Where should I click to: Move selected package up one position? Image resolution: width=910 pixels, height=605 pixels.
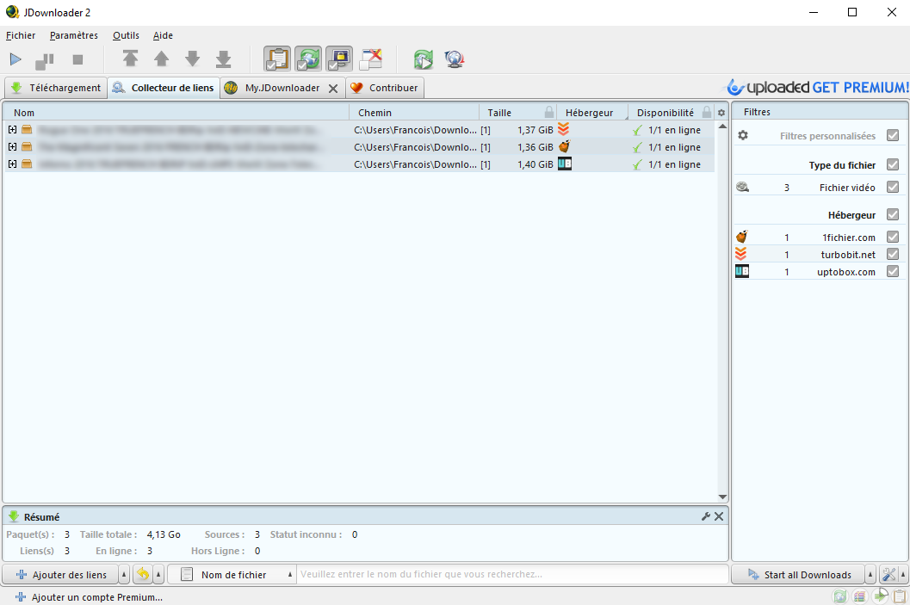click(161, 59)
